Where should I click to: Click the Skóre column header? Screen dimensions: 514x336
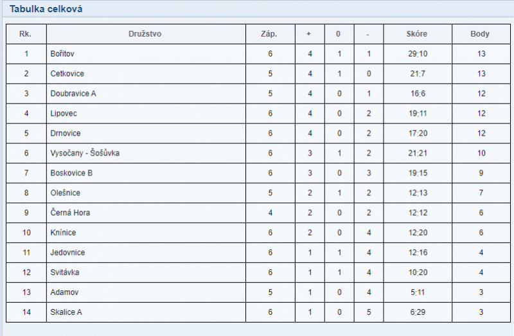[x=416, y=34]
